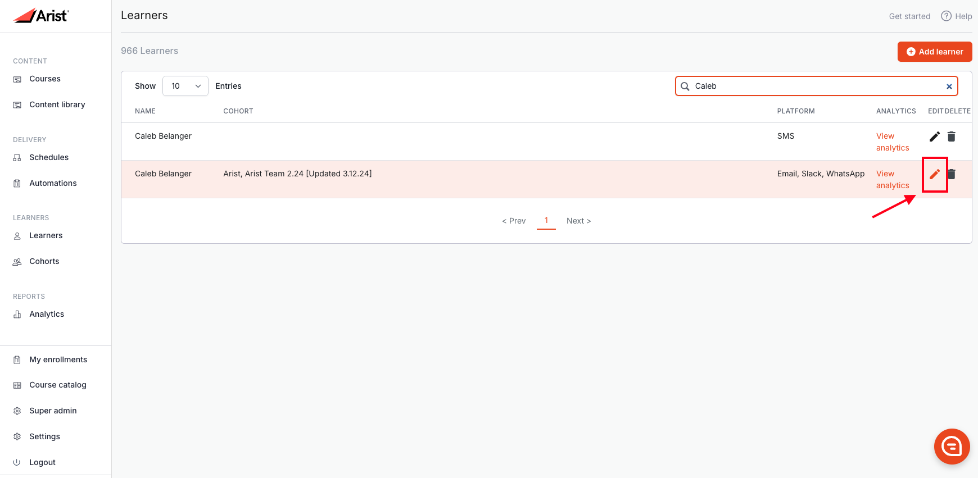Open Course catalog
Viewport: 978px width, 478px height.
tap(58, 385)
